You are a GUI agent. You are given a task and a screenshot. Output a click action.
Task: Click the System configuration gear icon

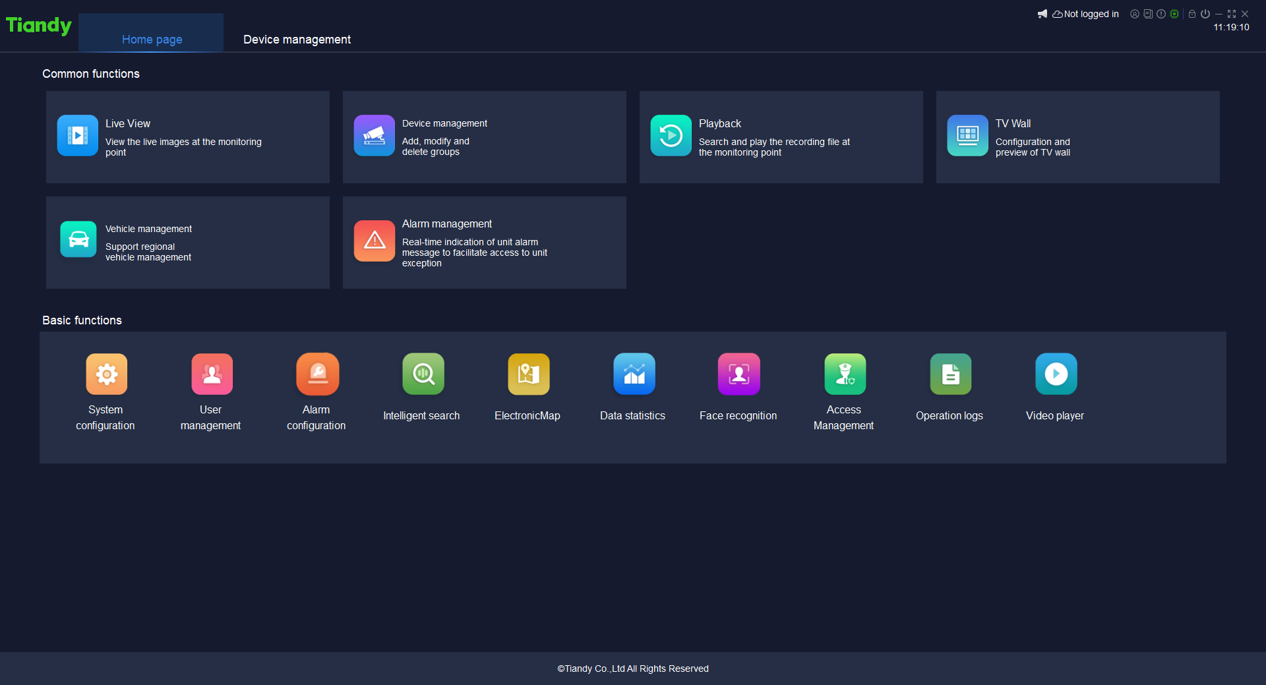(x=106, y=374)
